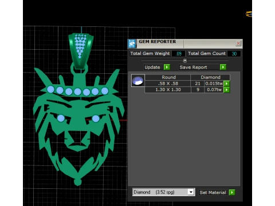Click the Diamond column header
This screenshot has height=206, width=275.
[x=210, y=77]
